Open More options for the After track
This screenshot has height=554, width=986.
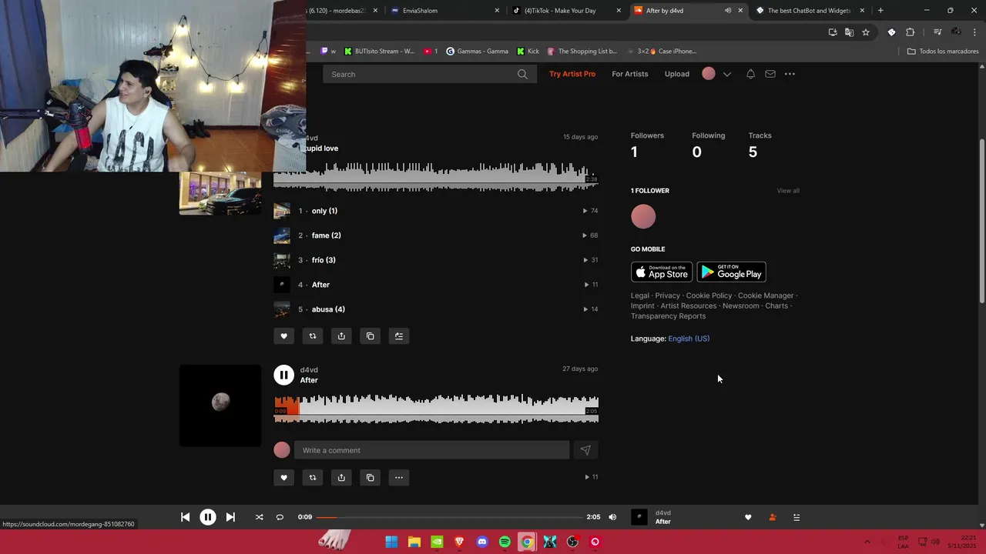(x=399, y=478)
